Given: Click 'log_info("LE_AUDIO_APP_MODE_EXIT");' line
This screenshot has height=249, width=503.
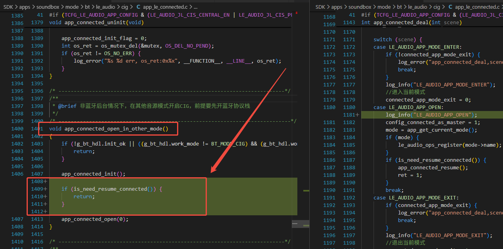Looking at the screenshot, I should click(x=439, y=236).
